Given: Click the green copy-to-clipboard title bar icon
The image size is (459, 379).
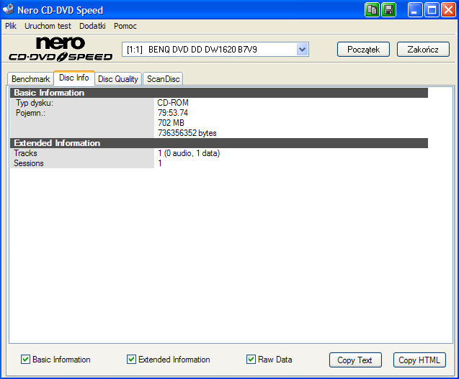Looking at the screenshot, I should point(372,10).
